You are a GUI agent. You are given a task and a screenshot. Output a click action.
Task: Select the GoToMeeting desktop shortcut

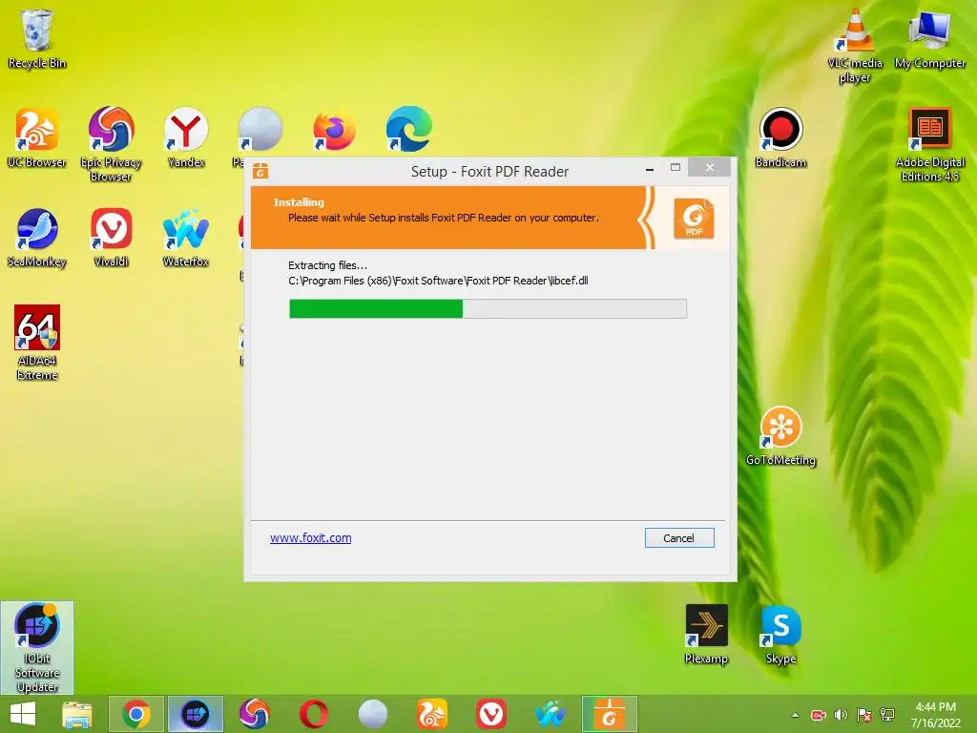[x=780, y=435]
